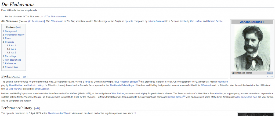Expand the Operettas and operas list

pos(270,73)
